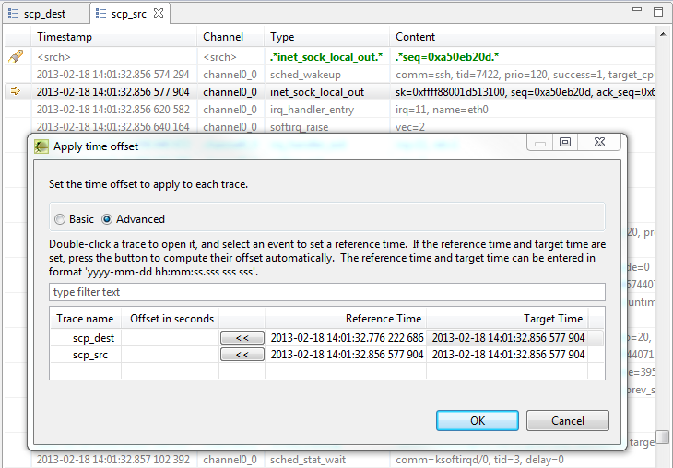The width and height of the screenshot is (673, 468).
Task: Click the Cancel button
Action: point(568,420)
